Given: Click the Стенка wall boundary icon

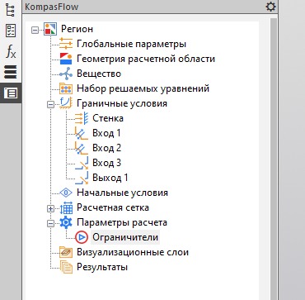Looking at the screenshot, I should coord(82,118).
